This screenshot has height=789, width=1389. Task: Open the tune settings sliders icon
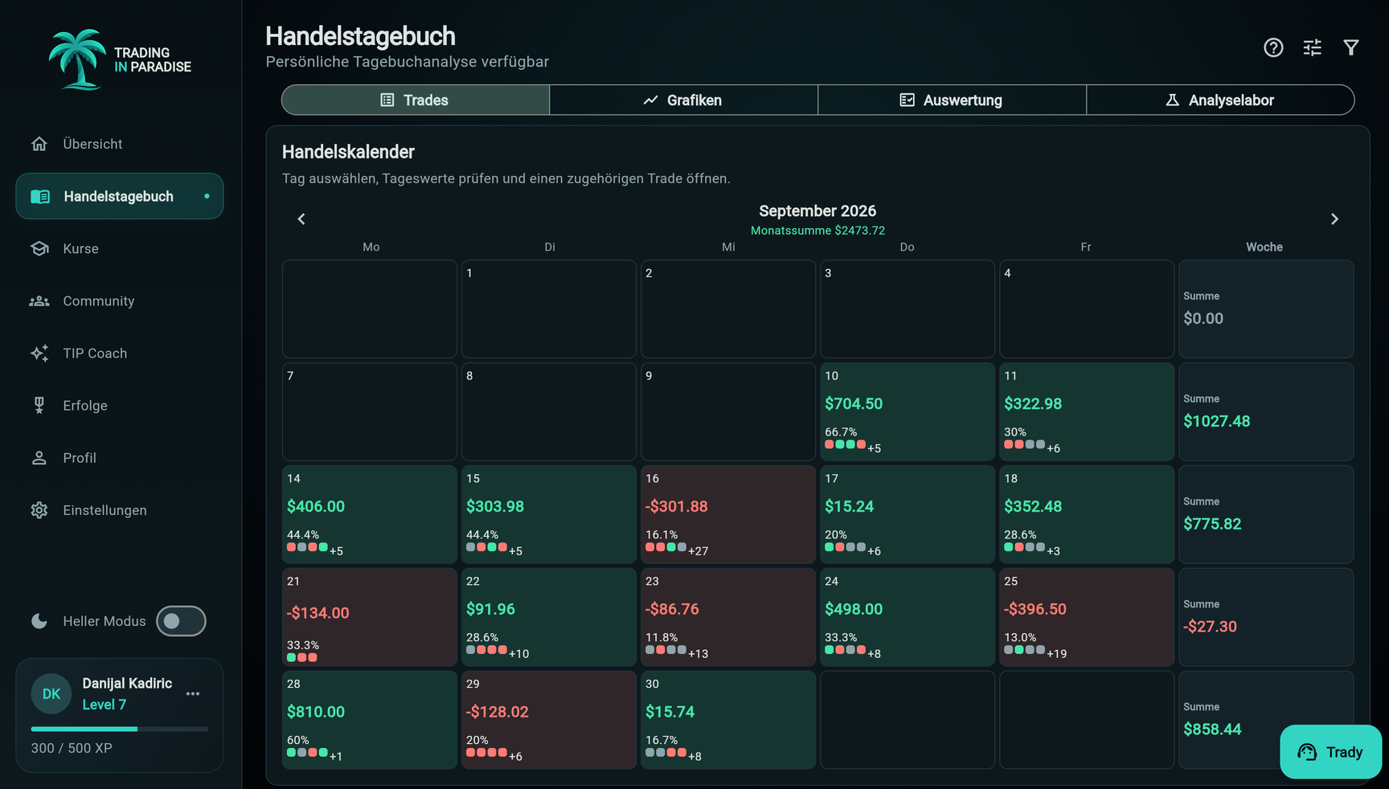(x=1312, y=47)
